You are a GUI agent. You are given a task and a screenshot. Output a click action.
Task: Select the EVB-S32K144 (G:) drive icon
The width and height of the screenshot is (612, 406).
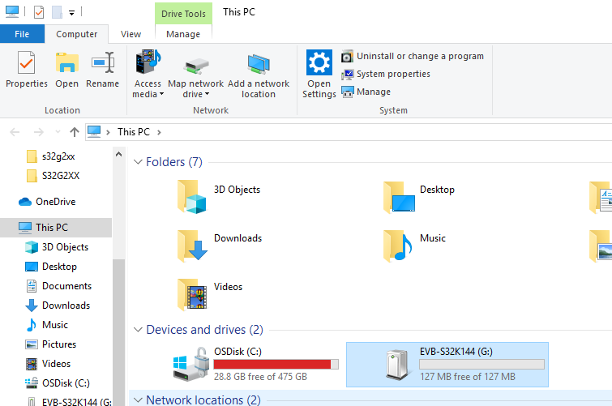(x=399, y=365)
